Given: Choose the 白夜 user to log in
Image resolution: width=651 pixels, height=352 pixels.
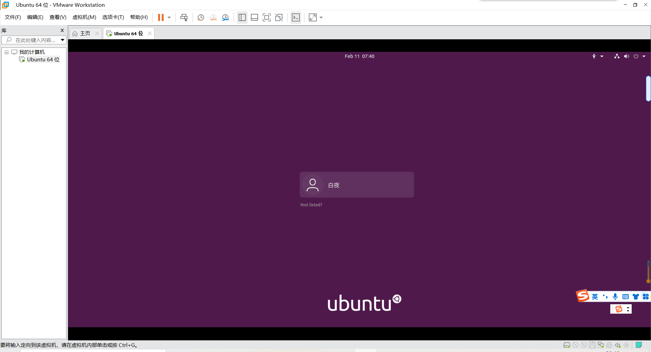Looking at the screenshot, I should (357, 185).
